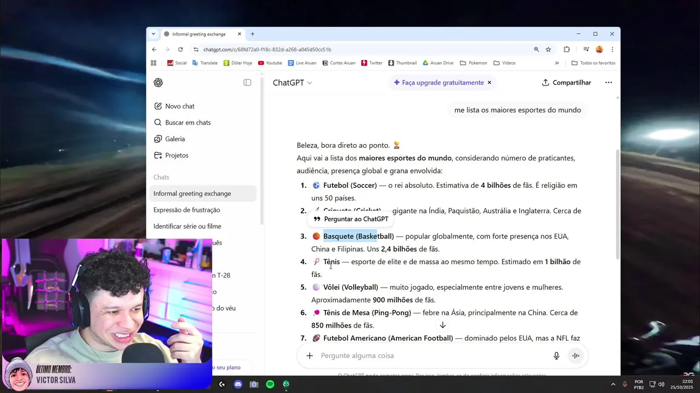Image resolution: width=700 pixels, height=393 pixels.
Task: Open the Vídeos bookmarks folder
Action: (504, 63)
